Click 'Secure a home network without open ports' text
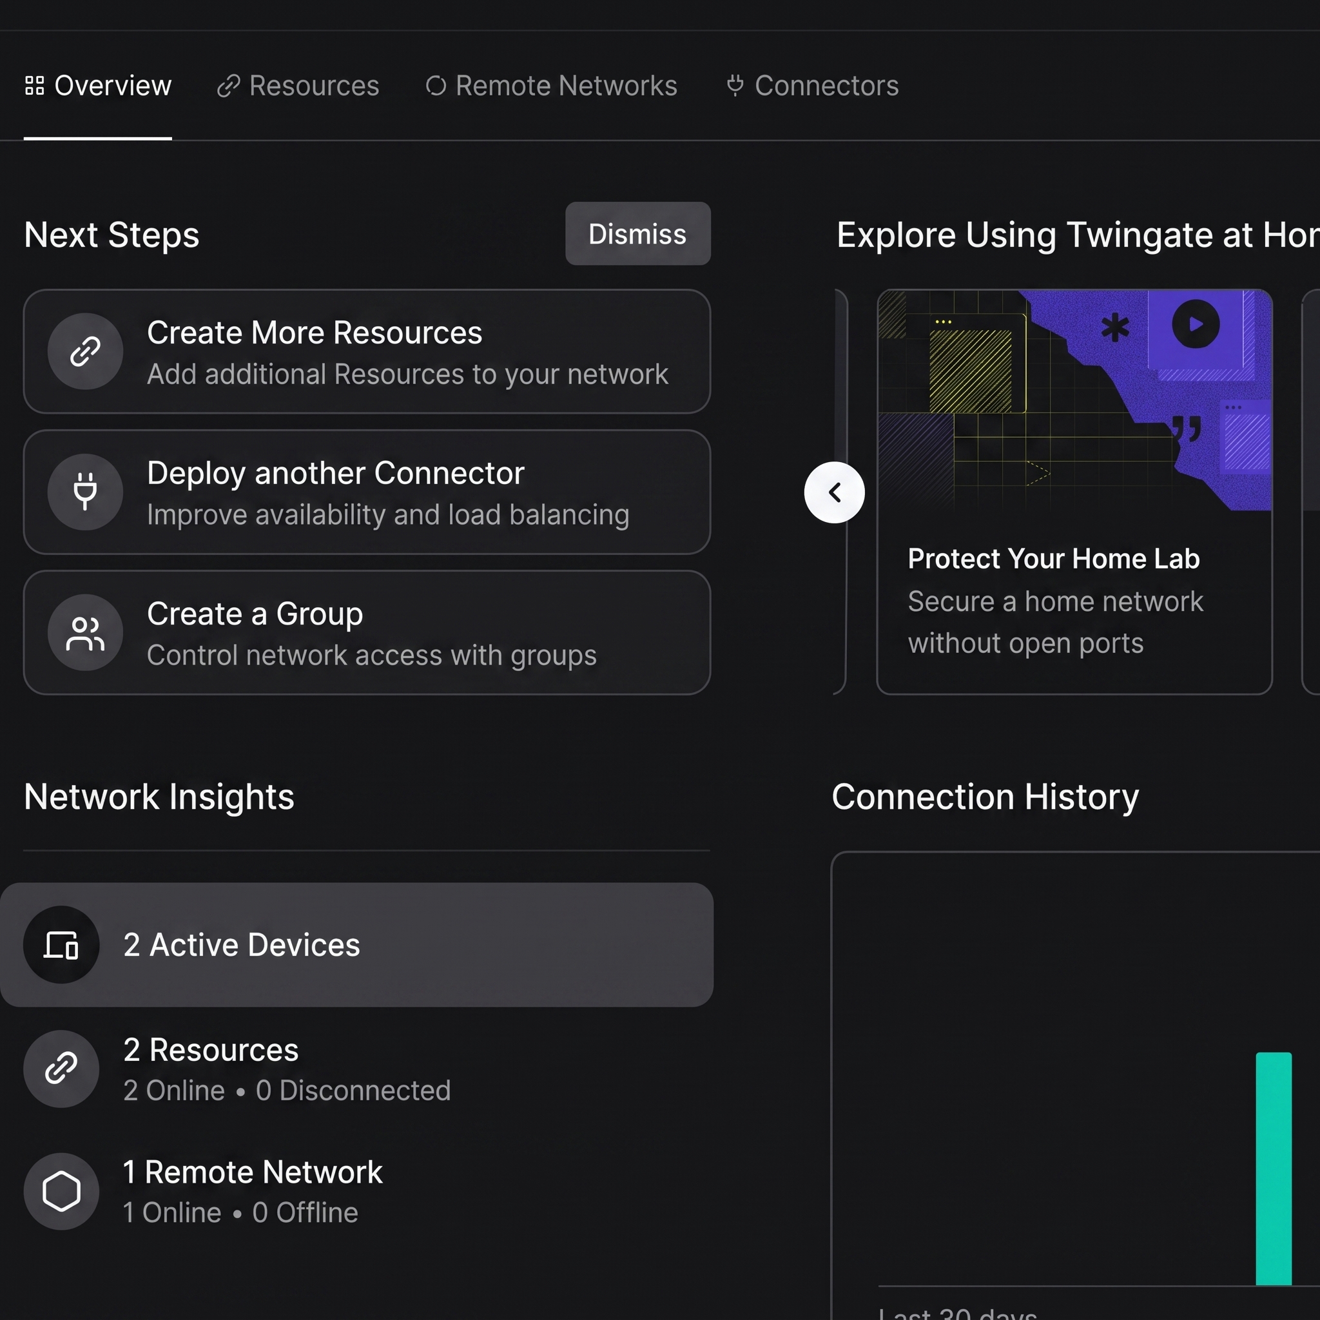Viewport: 1320px width, 1320px height. [1056, 623]
